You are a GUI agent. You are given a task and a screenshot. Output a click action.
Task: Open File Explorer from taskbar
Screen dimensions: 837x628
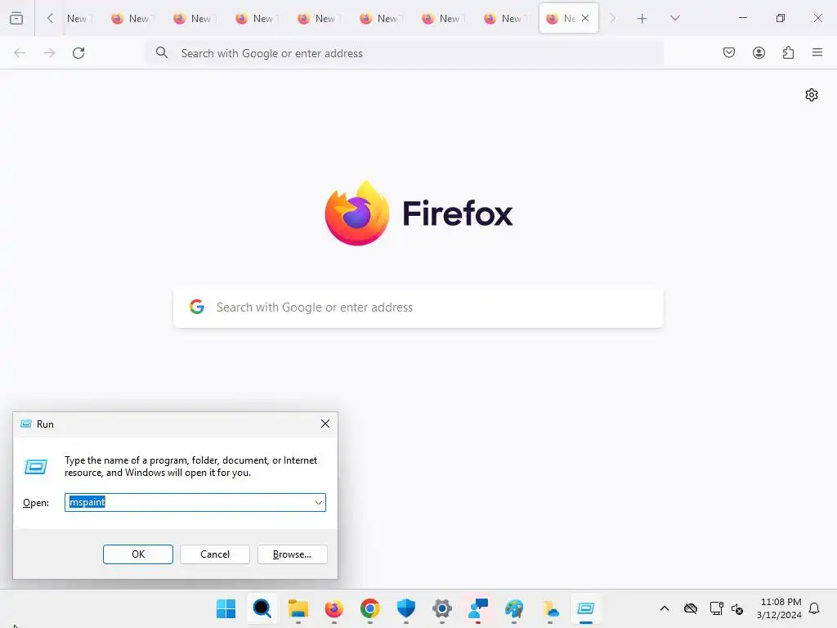point(298,608)
